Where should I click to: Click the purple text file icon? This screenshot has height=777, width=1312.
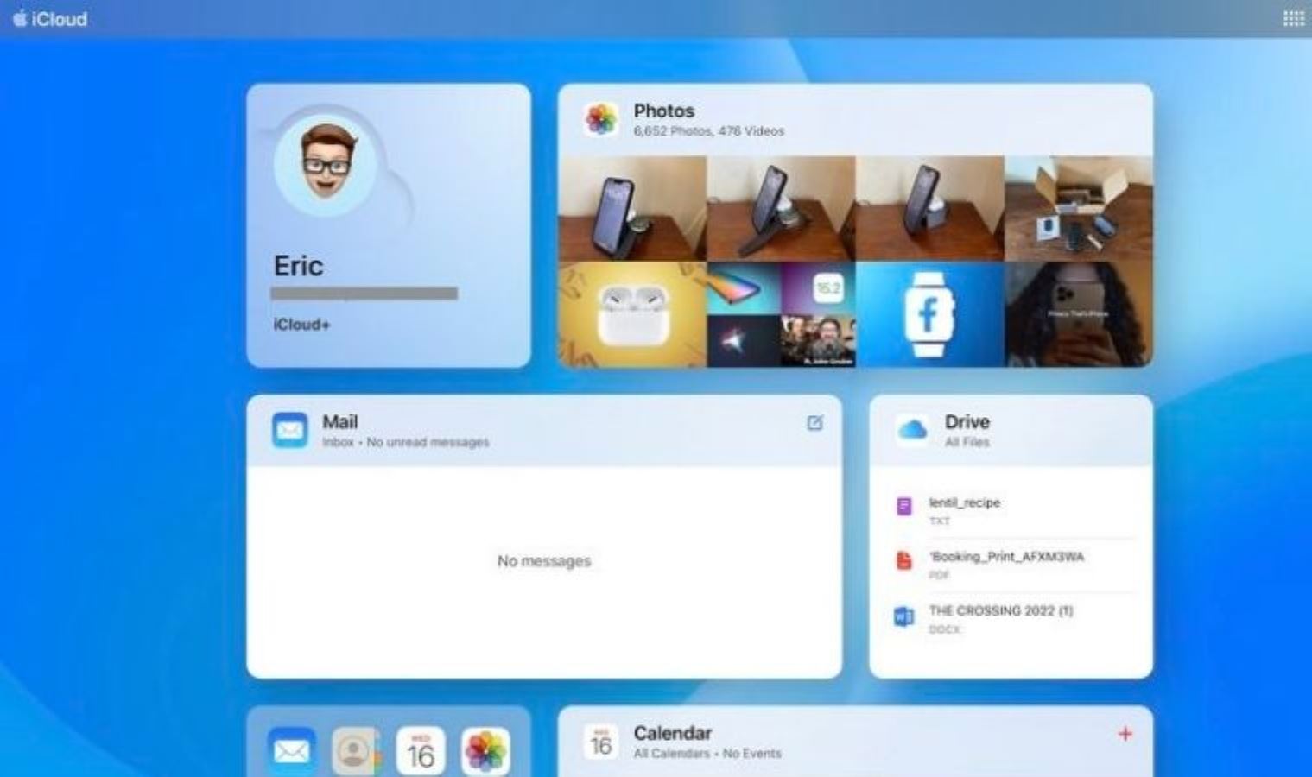903,506
